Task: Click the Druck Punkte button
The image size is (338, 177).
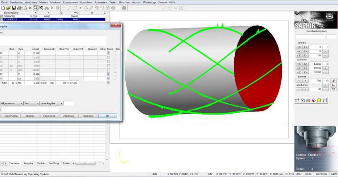Action: pos(10,116)
